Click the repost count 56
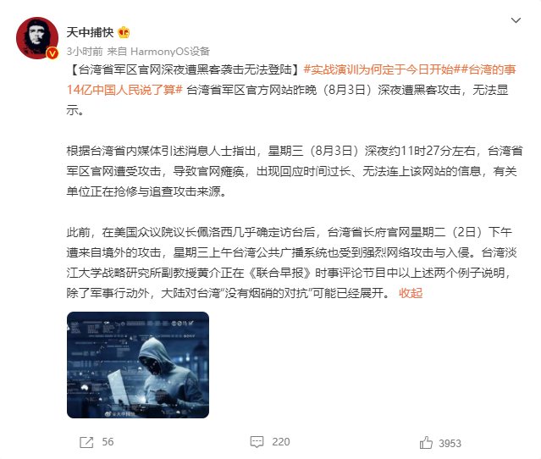Screen dimensions: 541x459 coord(108,442)
